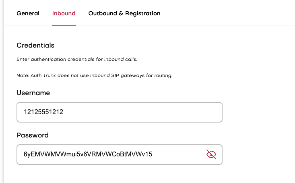Image resolution: width=295 pixels, height=183 pixels.
Task: Toggle password visibility with the eye icon
Action: pos(211,154)
